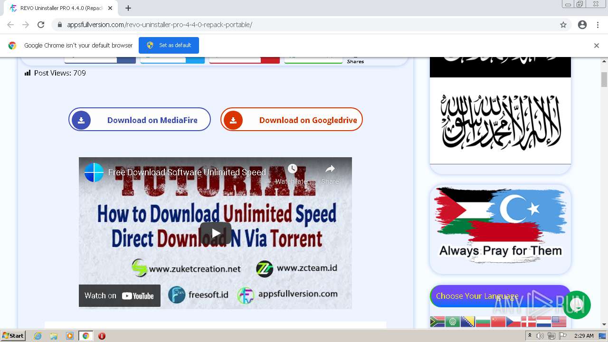608x342 pixels.
Task: Select the South Africa flag language
Action: click(437, 322)
